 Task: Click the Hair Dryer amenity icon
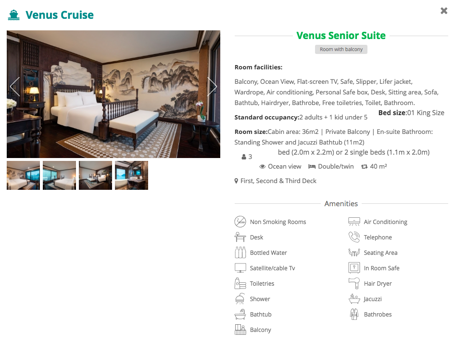pos(354,283)
